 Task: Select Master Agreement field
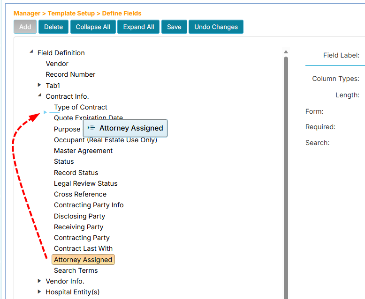[x=83, y=151]
